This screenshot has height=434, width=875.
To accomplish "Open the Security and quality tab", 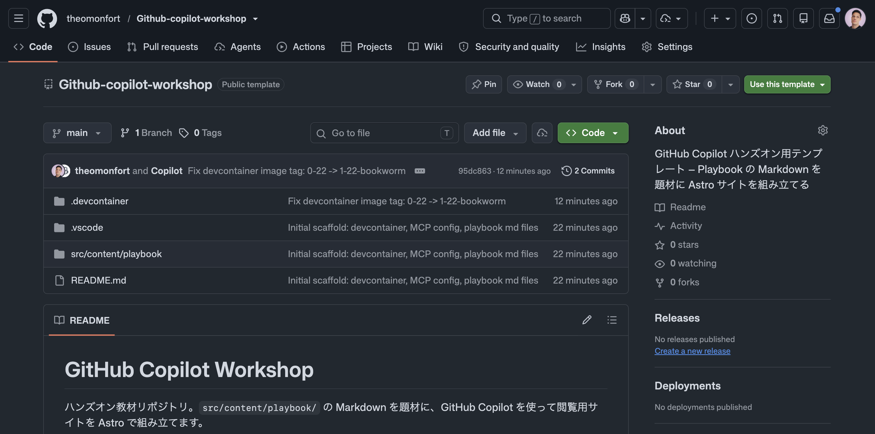I will tap(509, 47).
